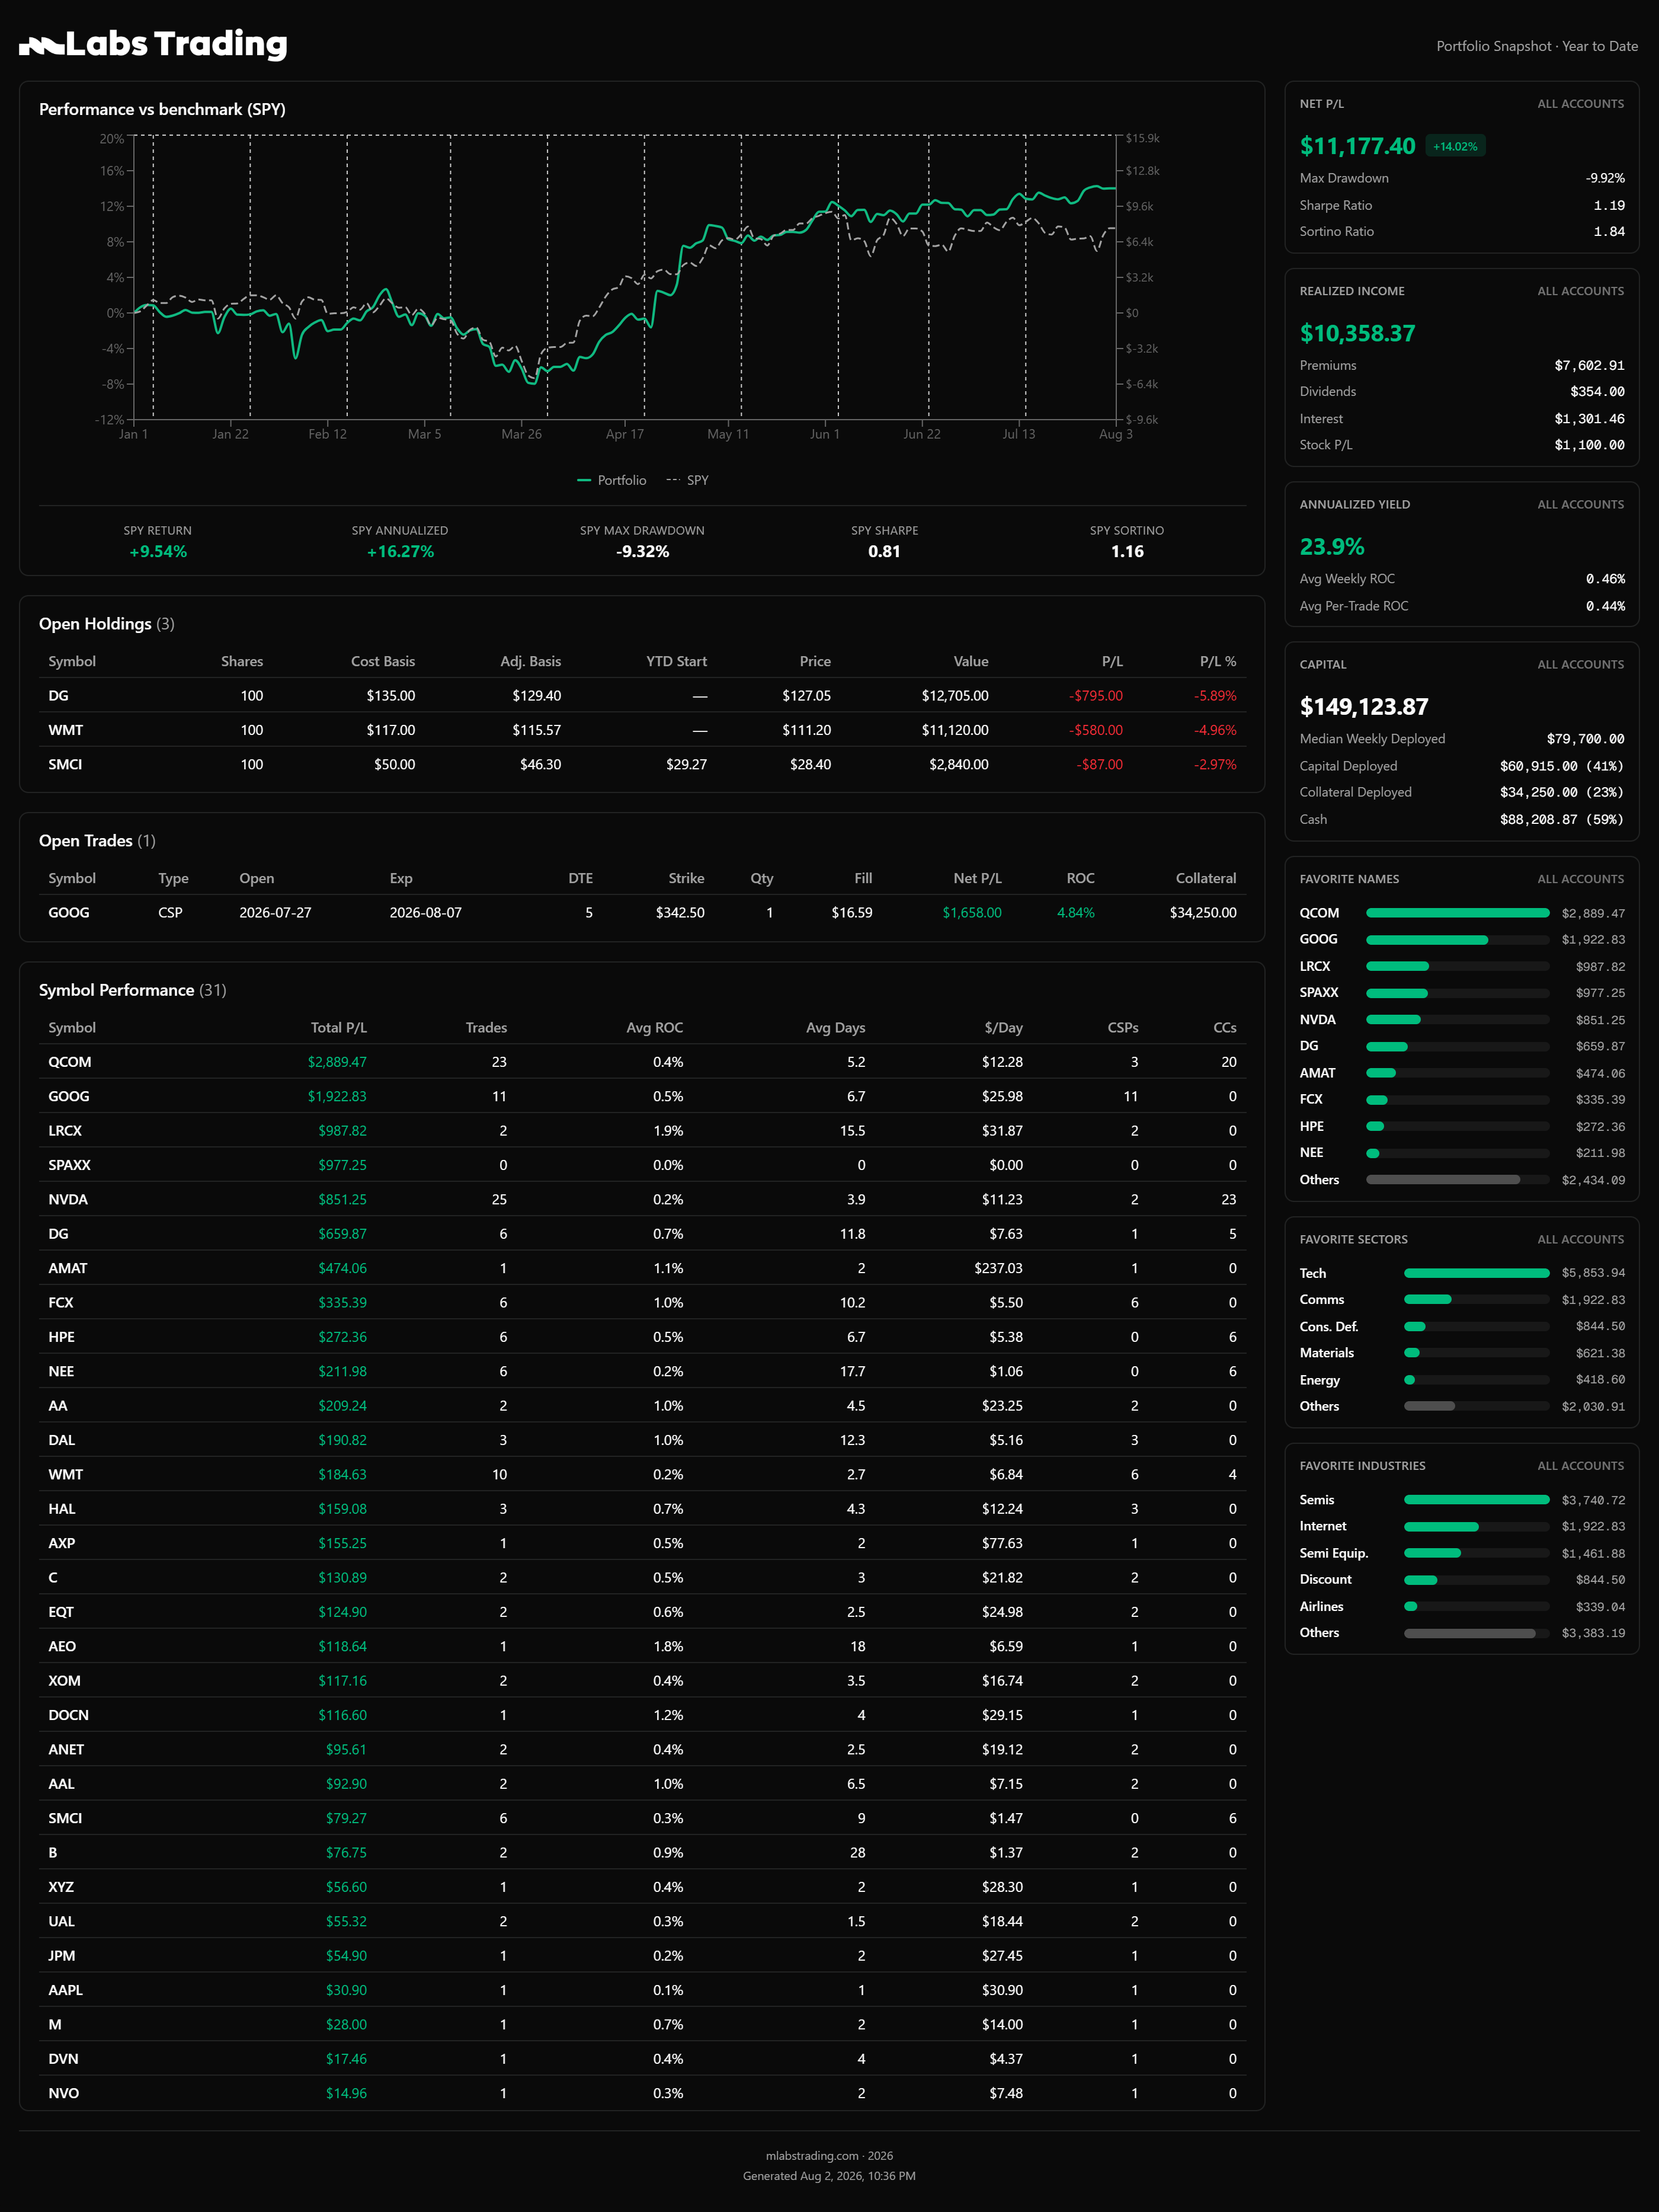This screenshot has width=1659, height=2212.
Task: Click DG loss -$795.00 in Open Holdings
Action: coord(1096,695)
